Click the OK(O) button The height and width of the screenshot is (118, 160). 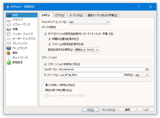coord(91,110)
